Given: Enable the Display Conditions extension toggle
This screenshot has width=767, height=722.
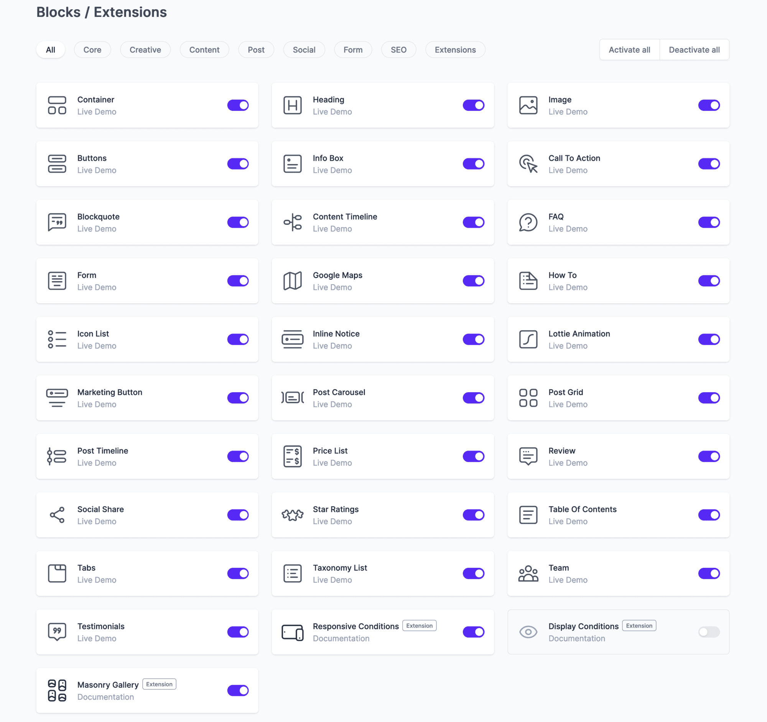Looking at the screenshot, I should (709, 632).
